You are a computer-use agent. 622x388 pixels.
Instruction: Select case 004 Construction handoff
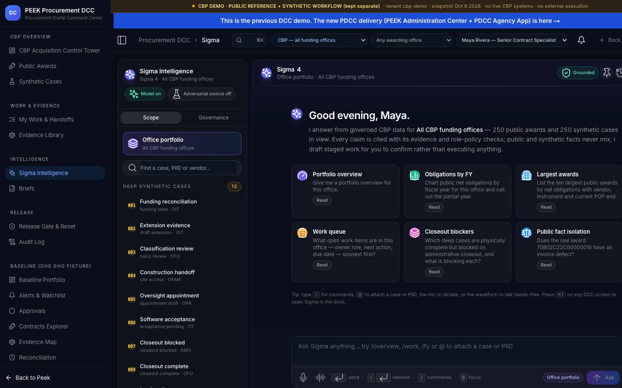click(x=182, y=276)
